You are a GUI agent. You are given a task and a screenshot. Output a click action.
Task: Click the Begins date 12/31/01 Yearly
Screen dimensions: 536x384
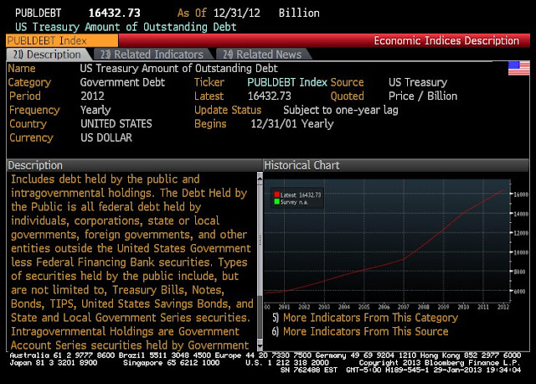click(x=292, y=124)
